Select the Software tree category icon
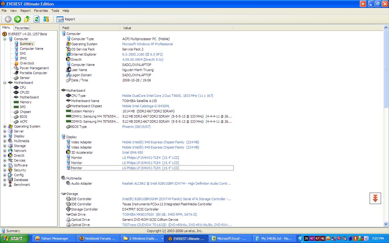 (x=10, y=165)
